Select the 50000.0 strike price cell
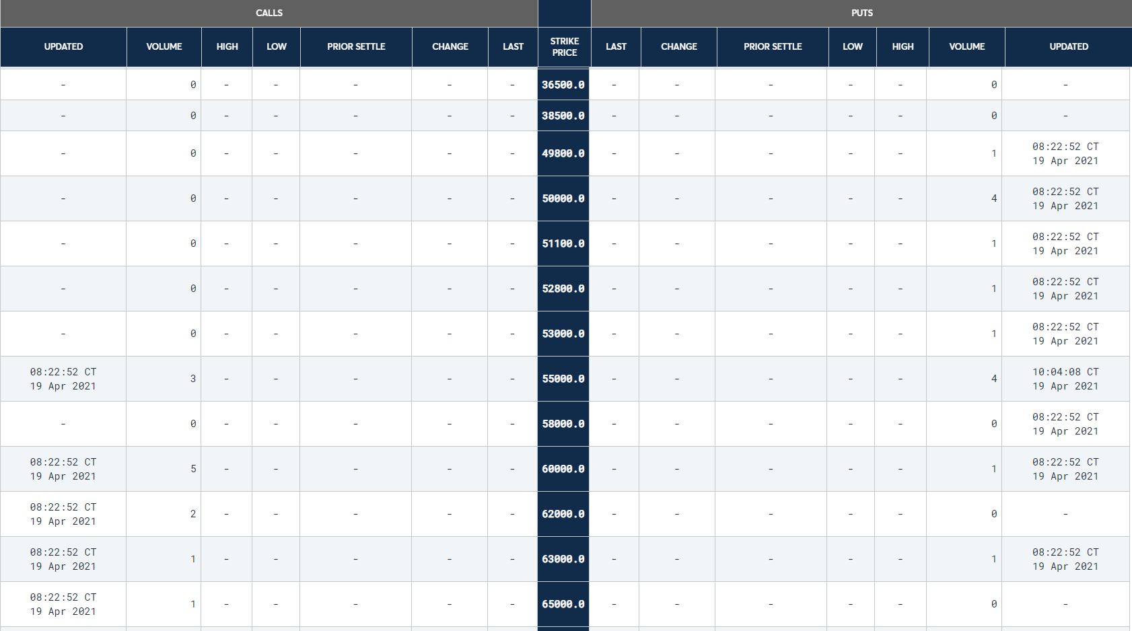This screenshot has height=631, width=1132. pyautogui.click(x=563, y=198)
